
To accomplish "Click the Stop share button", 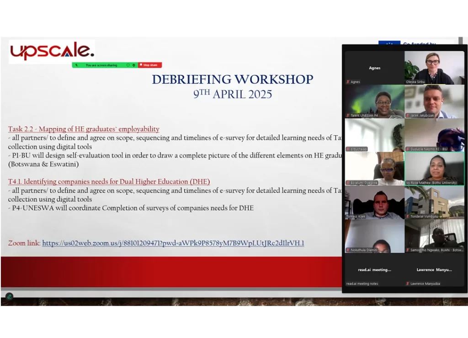I will tap(150, 65).
